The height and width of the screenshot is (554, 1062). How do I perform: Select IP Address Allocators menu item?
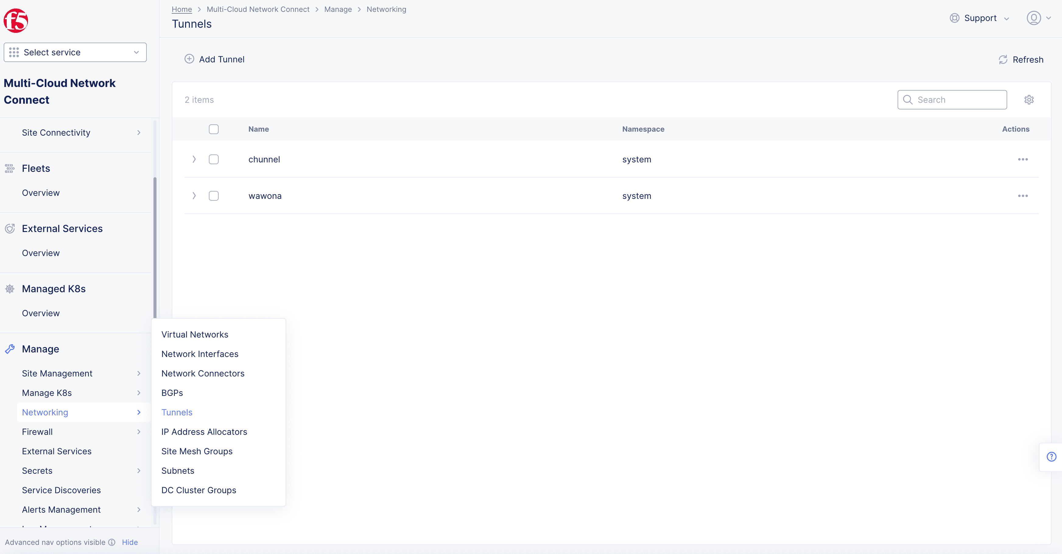tap(204, 432)
